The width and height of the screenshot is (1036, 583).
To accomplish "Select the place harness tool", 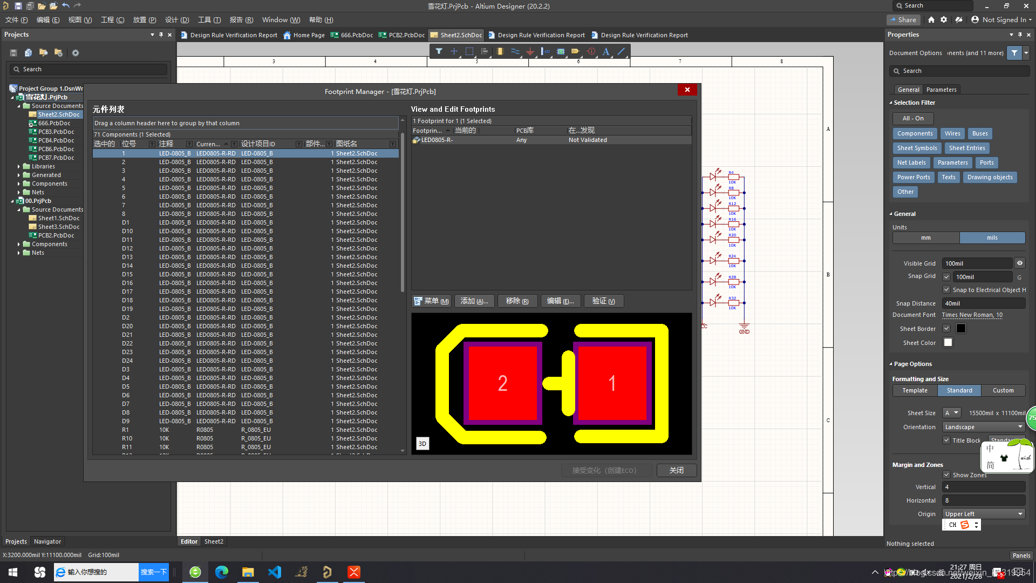I will 546,51.
